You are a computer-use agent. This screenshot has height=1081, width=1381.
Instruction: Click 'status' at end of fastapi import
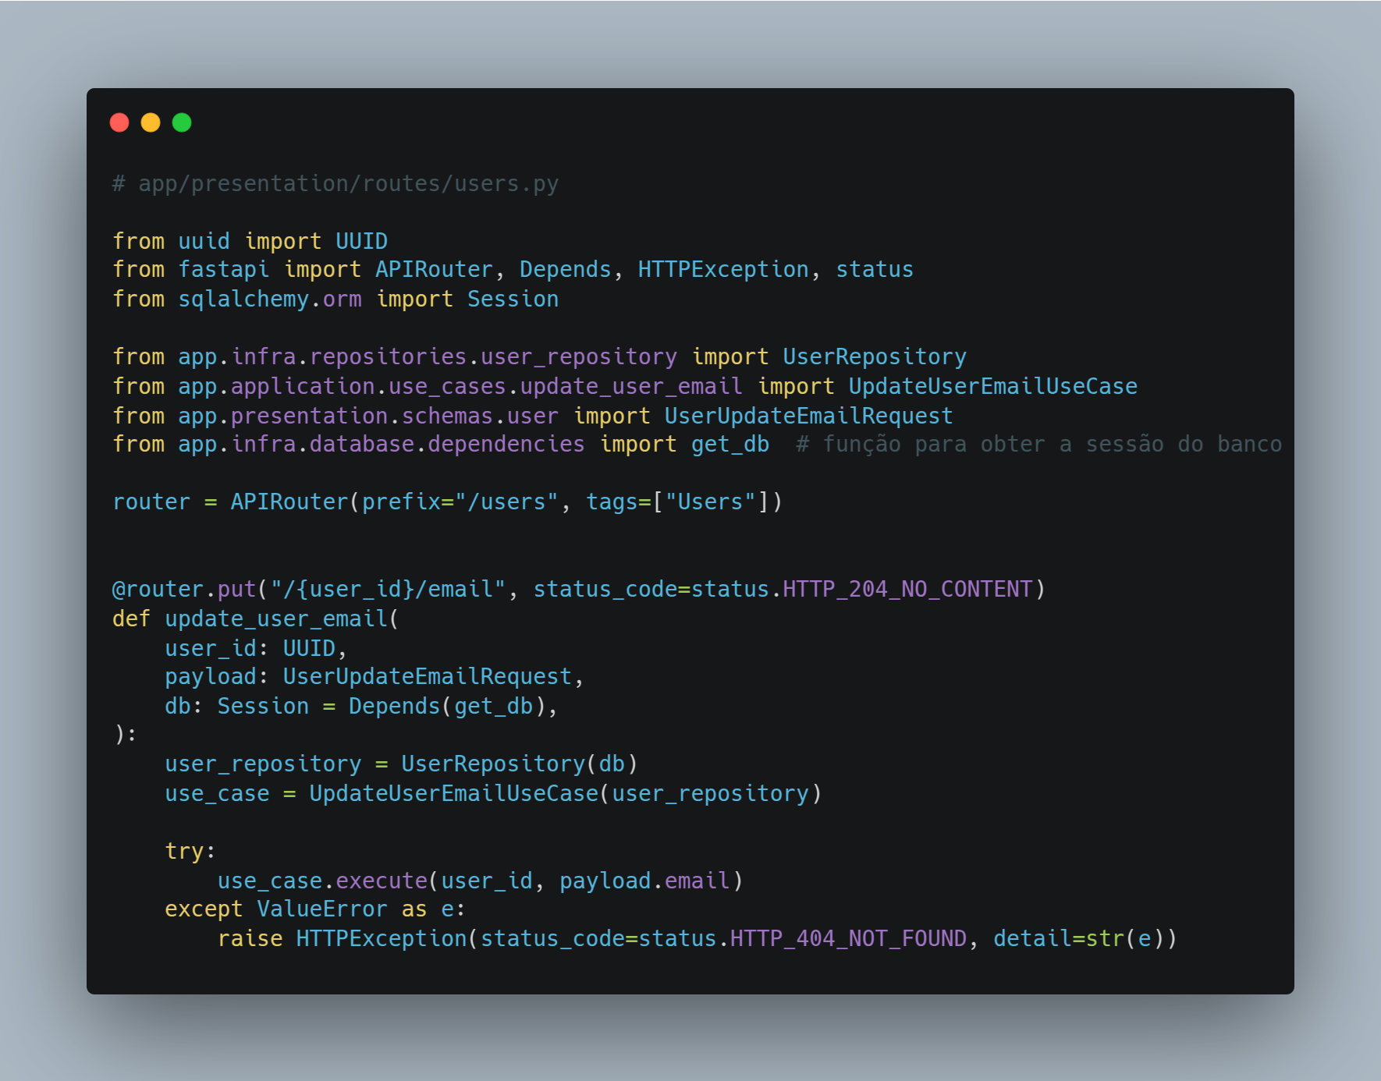(875, 269)
